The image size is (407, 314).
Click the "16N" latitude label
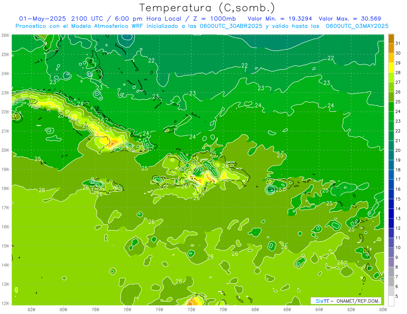[x=5, y=227]
